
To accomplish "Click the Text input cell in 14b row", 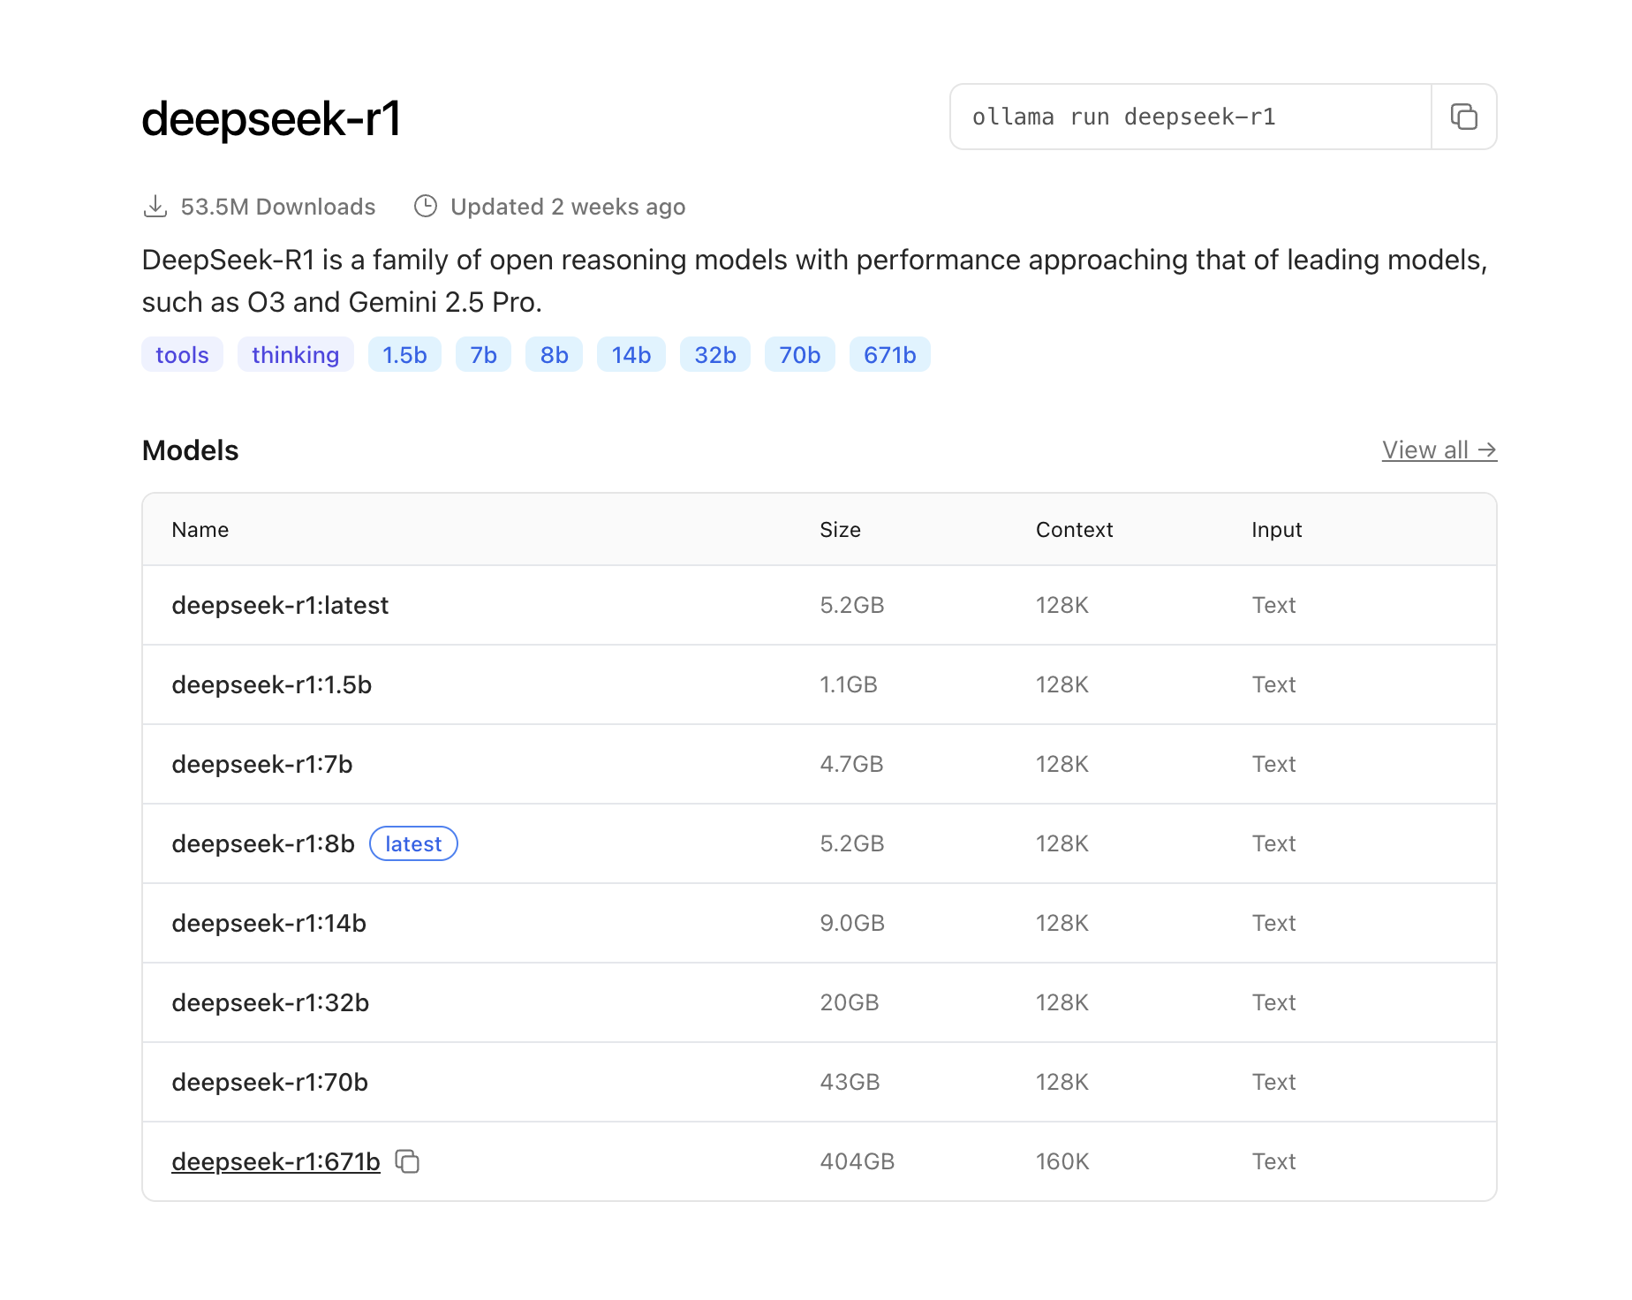I will point(1273,923).
